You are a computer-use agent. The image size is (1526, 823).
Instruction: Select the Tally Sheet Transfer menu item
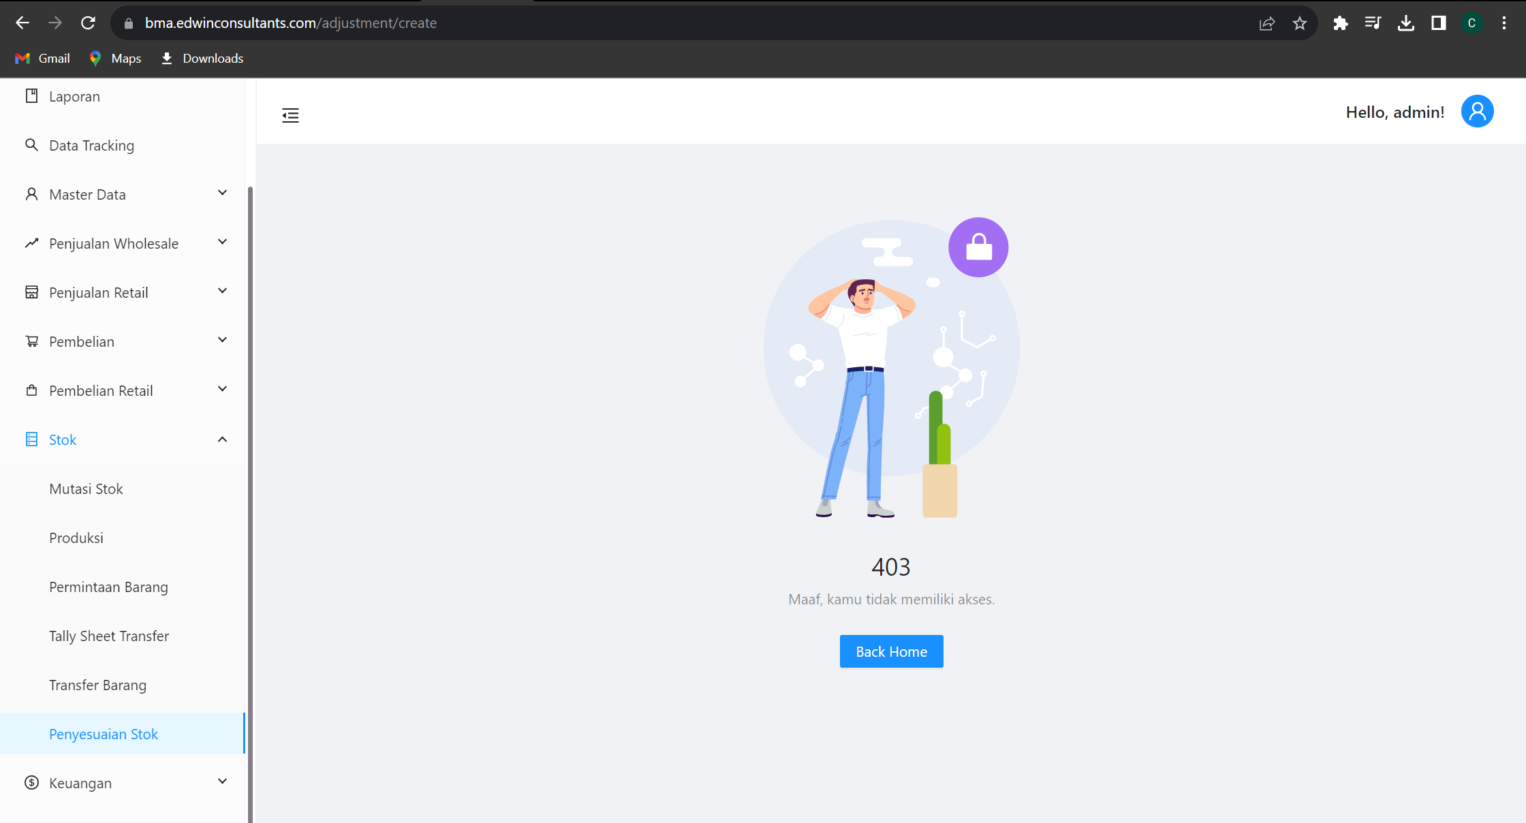(x=109, y=636)
